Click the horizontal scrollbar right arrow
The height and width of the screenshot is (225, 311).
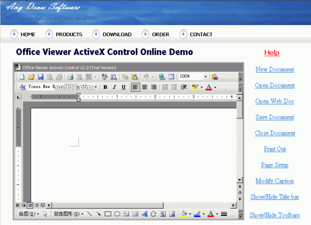coord(233,205)
